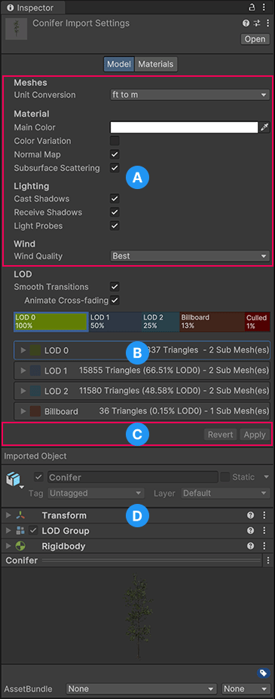Toggle Normal Map checkbox

(115, 154)
